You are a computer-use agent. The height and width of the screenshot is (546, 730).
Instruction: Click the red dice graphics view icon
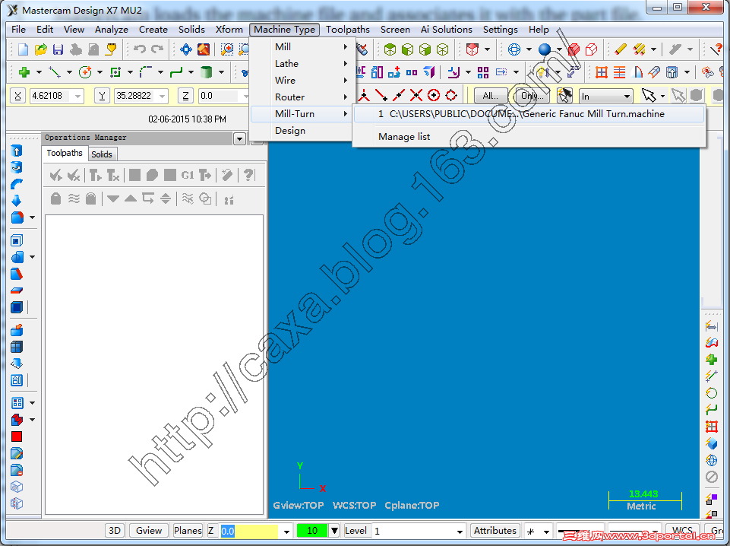(x=472, y=49)
